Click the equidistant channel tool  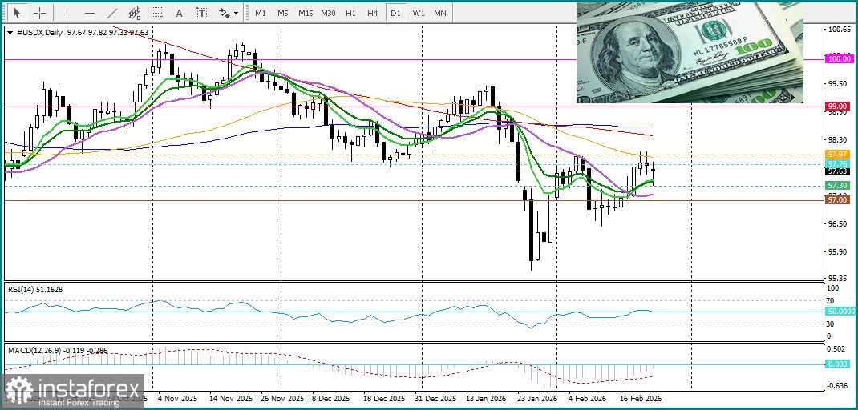[x=134, y=14]
